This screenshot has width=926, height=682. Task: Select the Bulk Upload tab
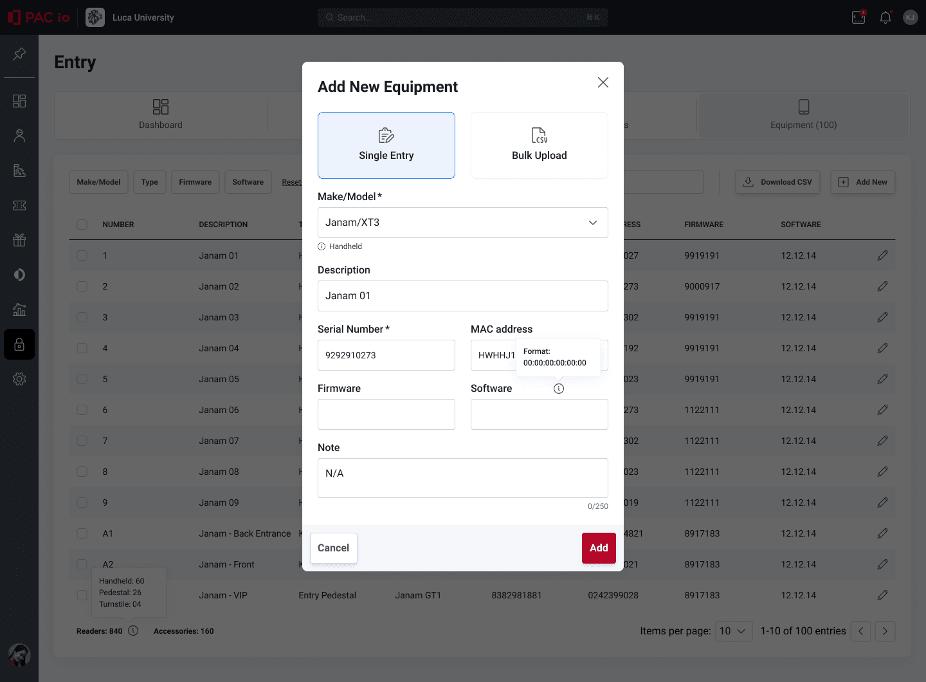[540, 145]
